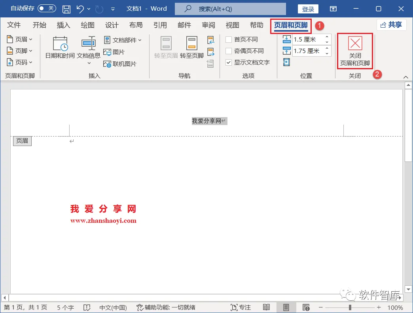The height and width of the screenshot is (313, 413).
Task: Open the 页眉 header dropdown
Action: pos(19,39)
